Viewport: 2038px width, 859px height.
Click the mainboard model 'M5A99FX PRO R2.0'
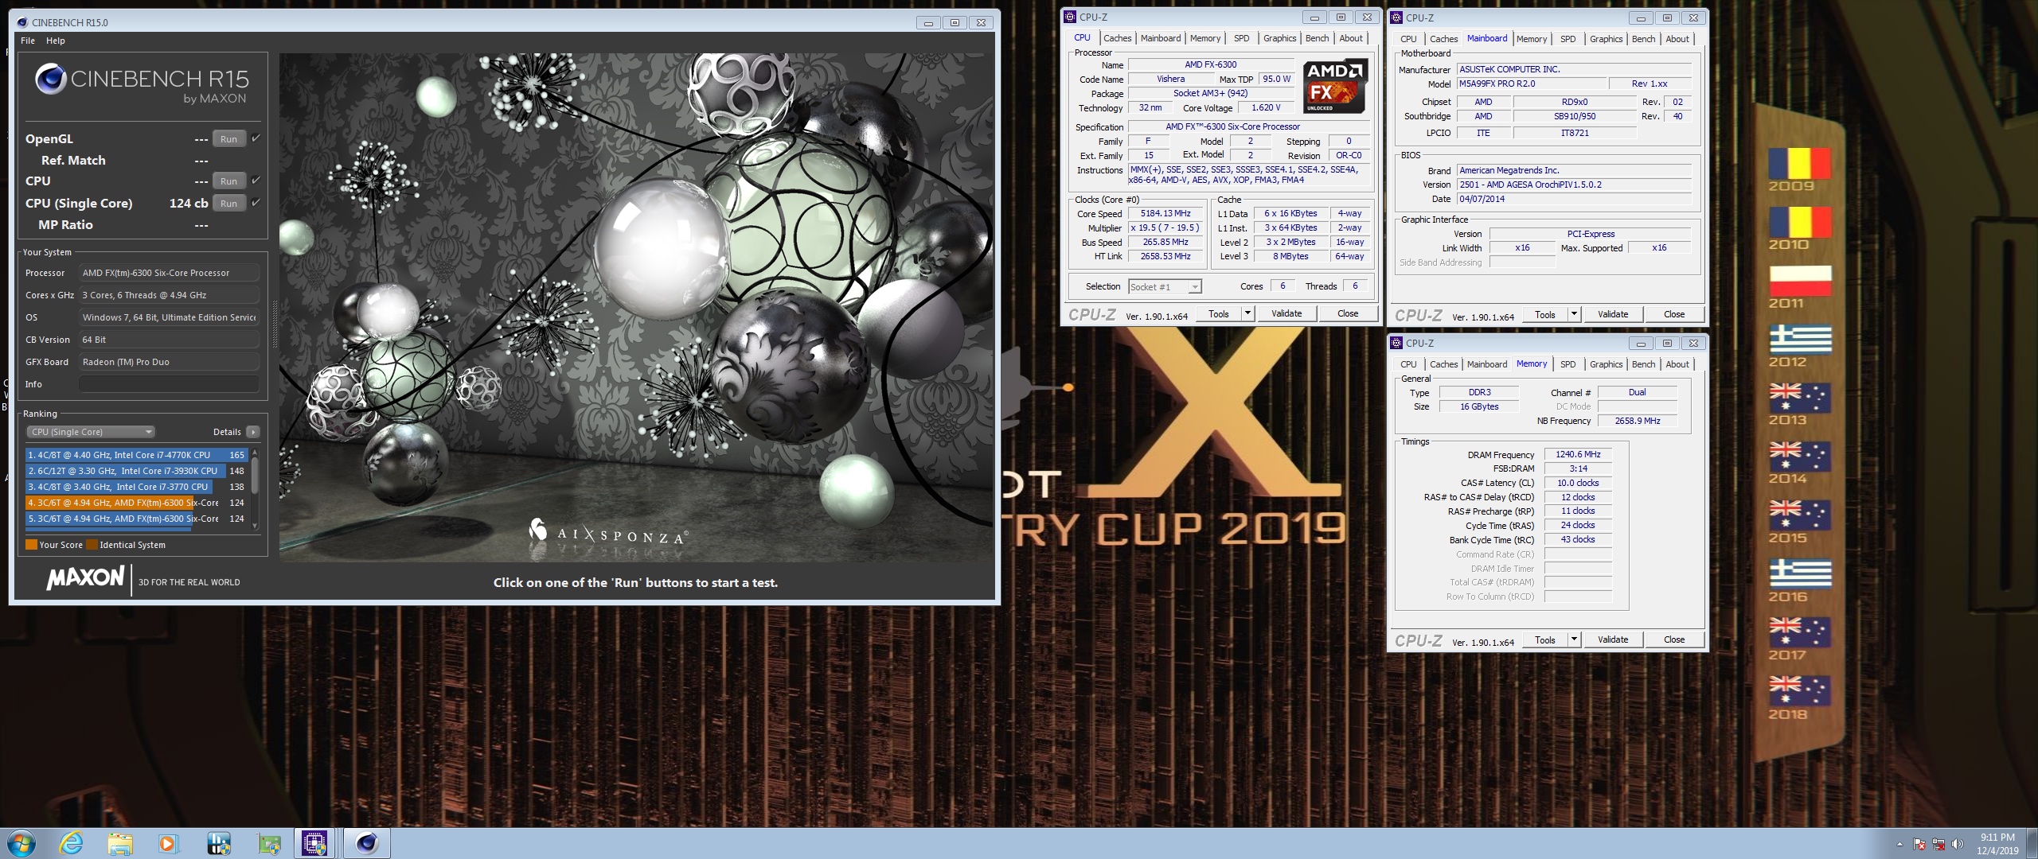click(1532, 84)
